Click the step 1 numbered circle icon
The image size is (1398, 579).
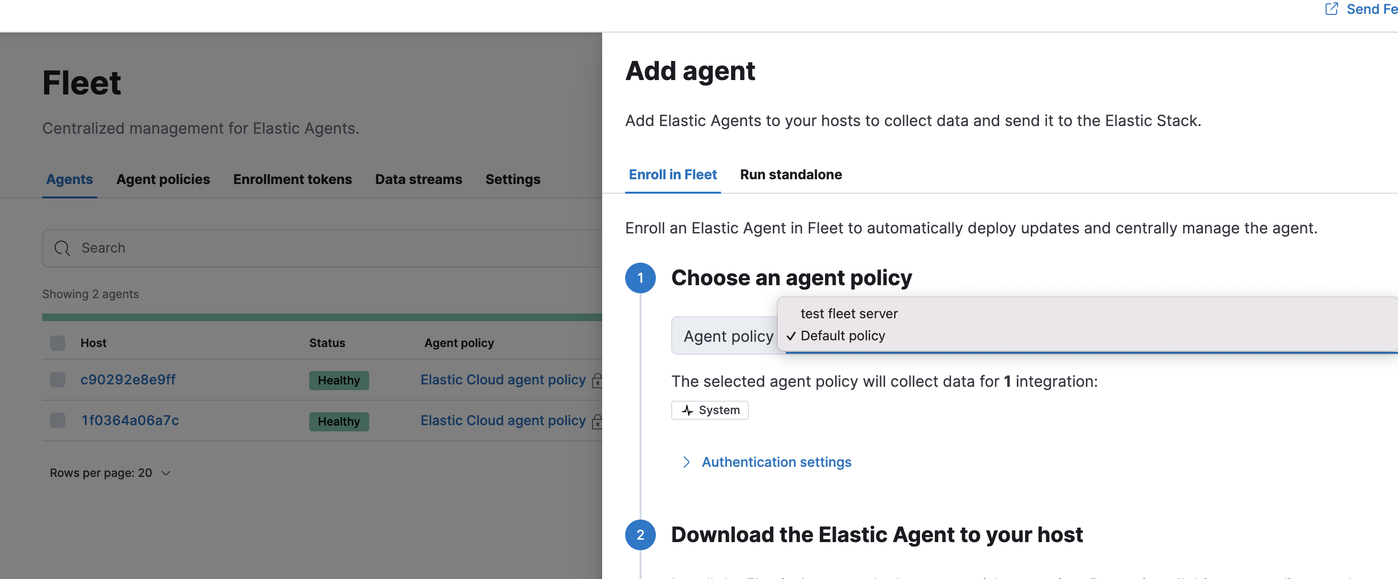[x=641, y=278]
